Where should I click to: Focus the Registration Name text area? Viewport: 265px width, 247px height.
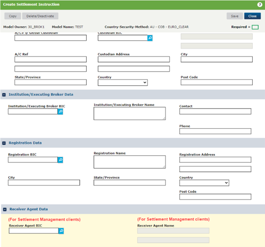[129, 162]
